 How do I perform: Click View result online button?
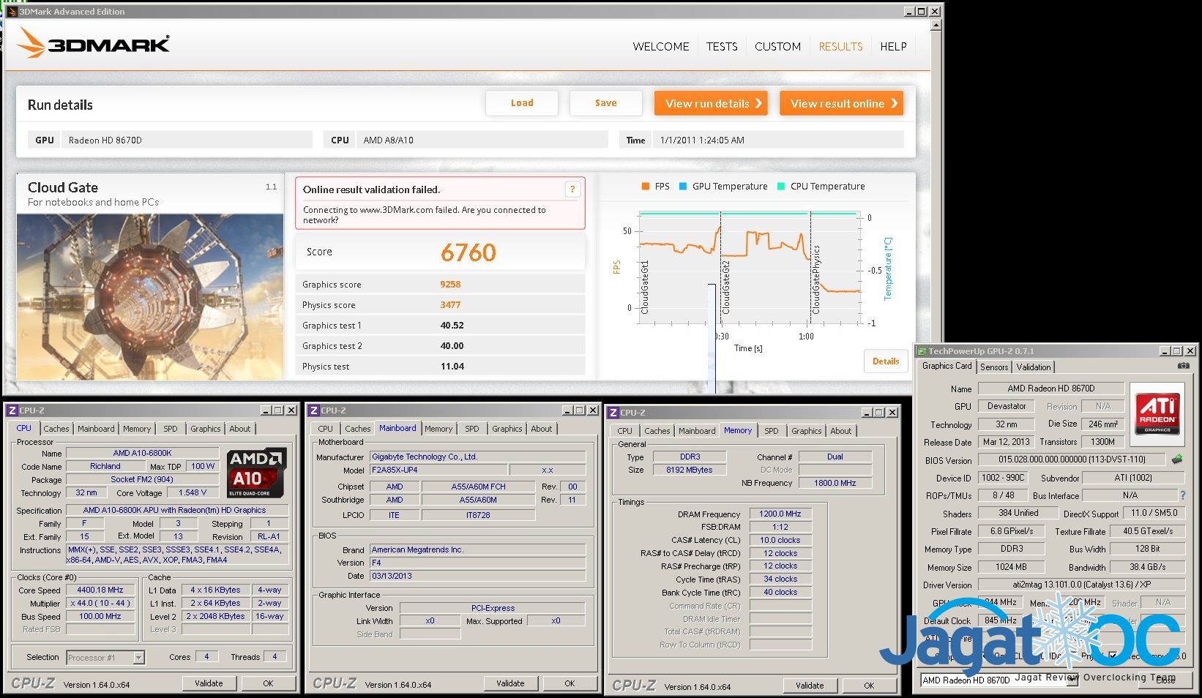point(841,103)
